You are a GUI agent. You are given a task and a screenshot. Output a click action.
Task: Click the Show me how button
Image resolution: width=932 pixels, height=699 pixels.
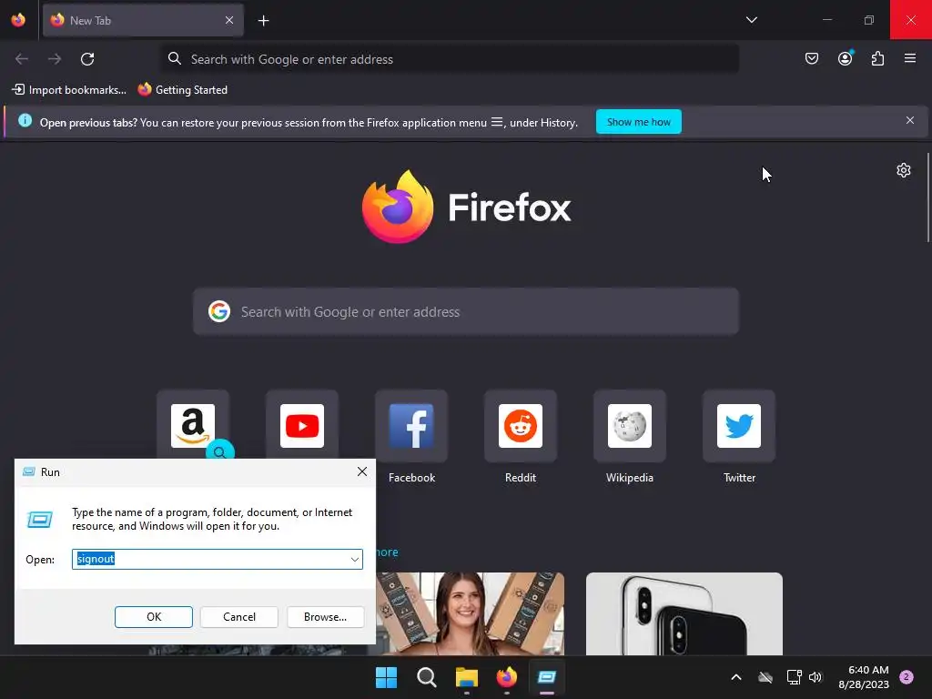click(x=638, y=122)
